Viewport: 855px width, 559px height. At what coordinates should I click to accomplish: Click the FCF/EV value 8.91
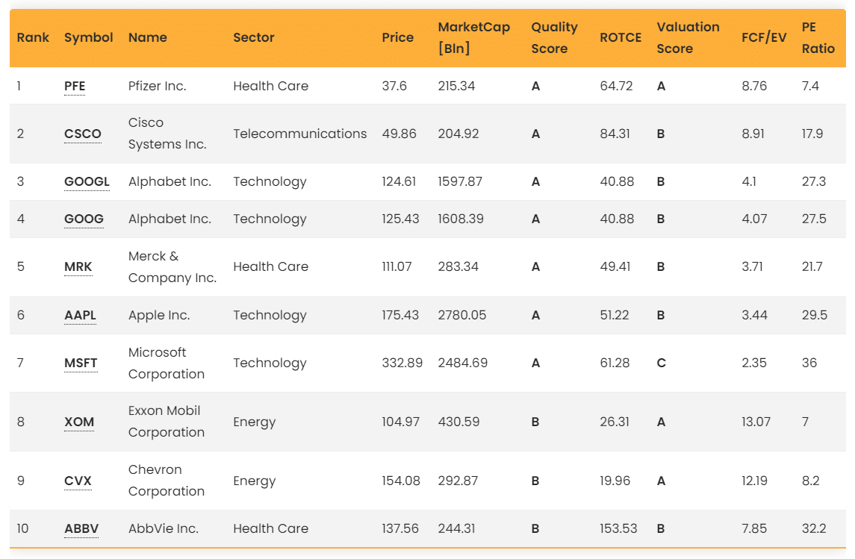click(753, 134)
